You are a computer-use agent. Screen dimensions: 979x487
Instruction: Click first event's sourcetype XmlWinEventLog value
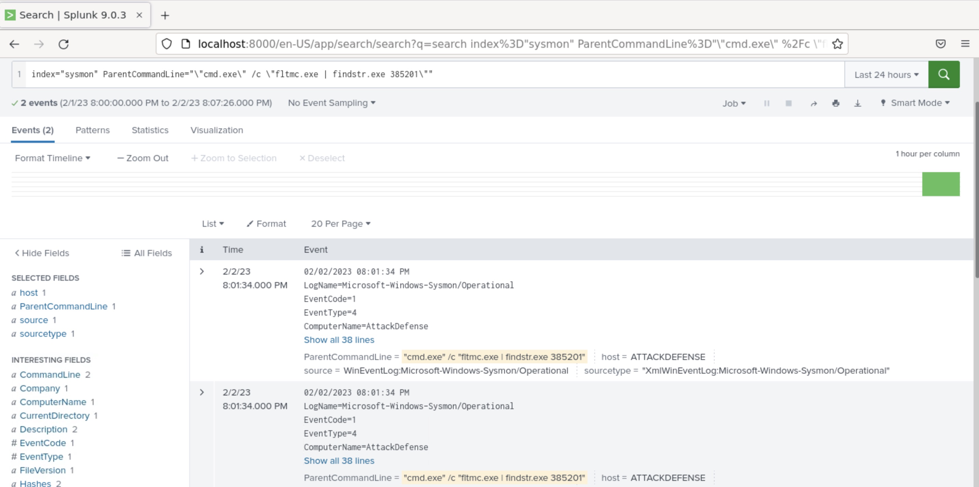(x=766, y=371)
